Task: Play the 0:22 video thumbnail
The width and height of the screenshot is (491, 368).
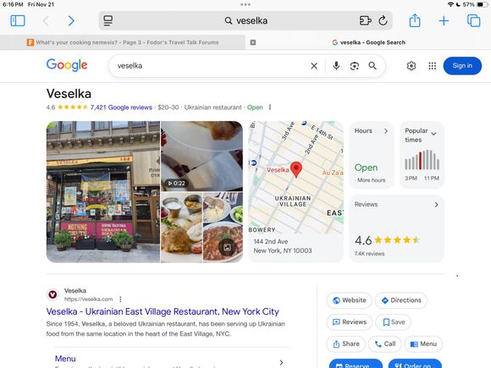Action: (x=201, y=156)
